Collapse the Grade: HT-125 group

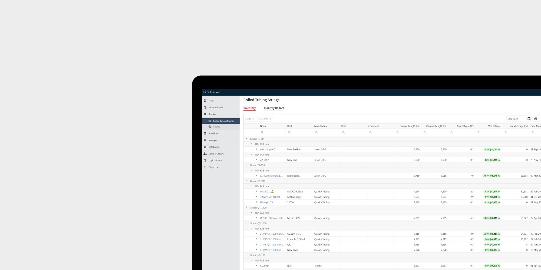pyautogui.click(x=246, y=255)
